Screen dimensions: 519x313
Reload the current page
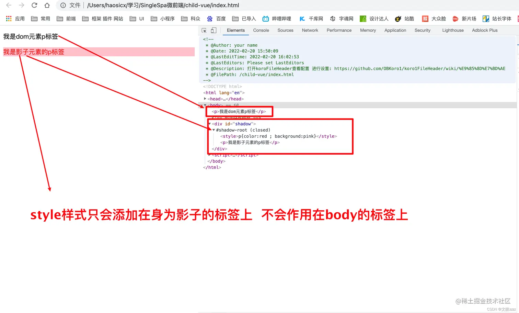pyautogui.click(x=34, y=5)
